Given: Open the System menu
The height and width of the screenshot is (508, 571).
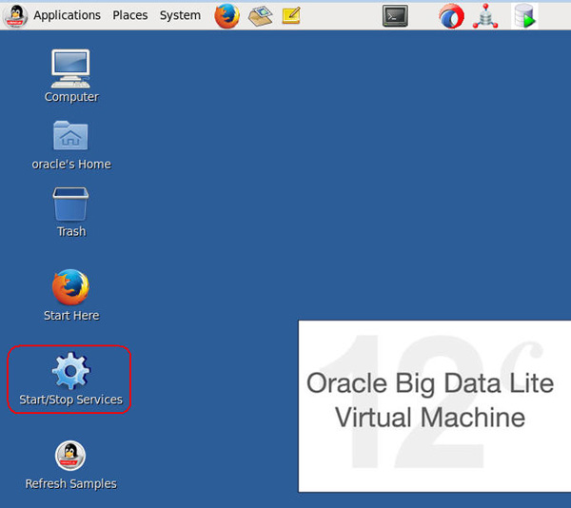Looking at the screenshot, I should 180,15.
